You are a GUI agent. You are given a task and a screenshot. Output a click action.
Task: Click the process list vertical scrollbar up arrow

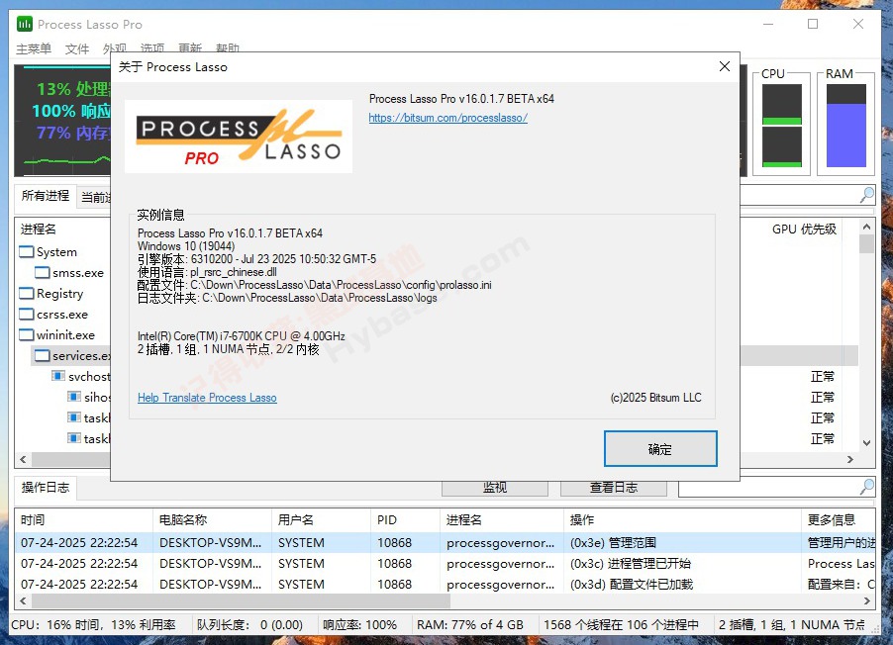pyautogui.click(x=866, y=227)
